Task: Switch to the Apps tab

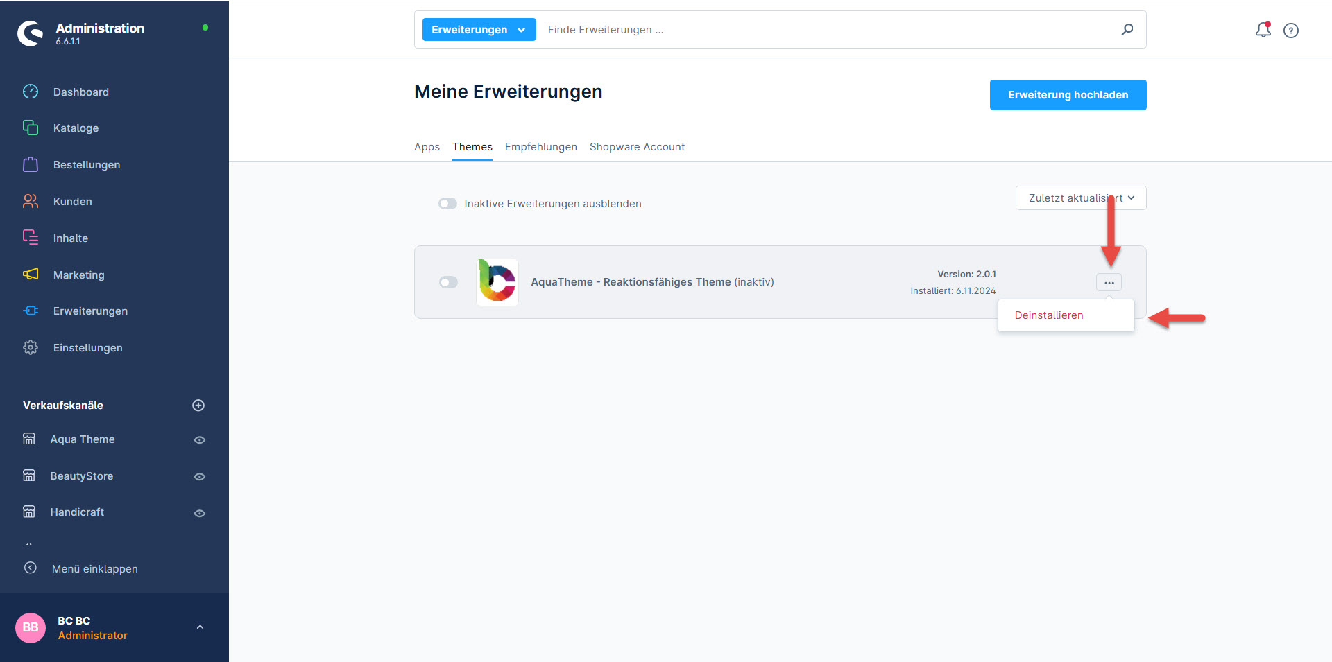Action: tap(427, 147)
